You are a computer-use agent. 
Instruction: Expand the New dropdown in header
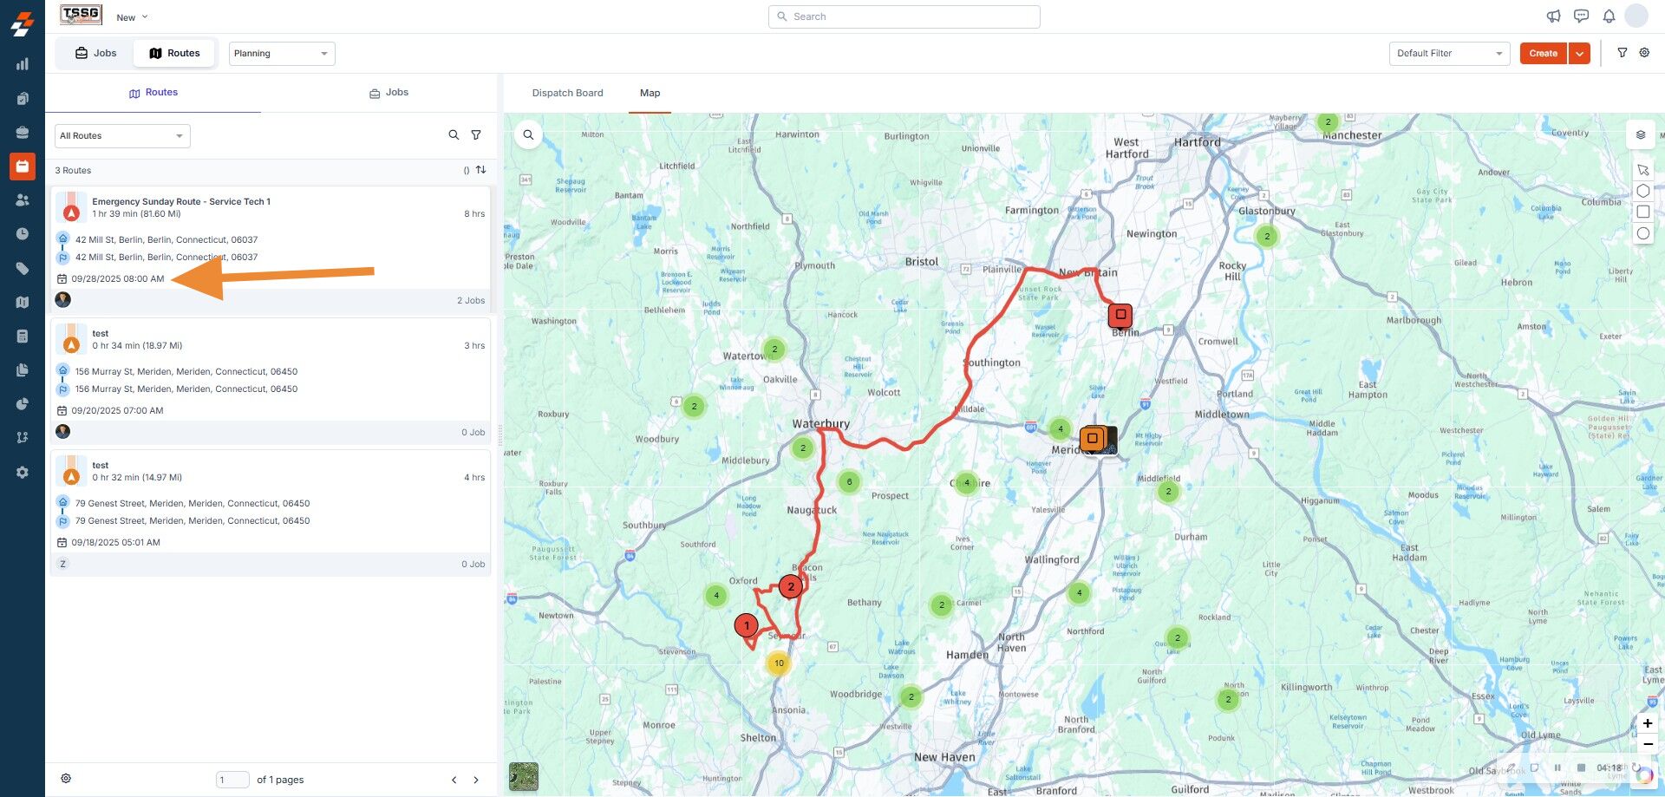[x=132, y=17]
